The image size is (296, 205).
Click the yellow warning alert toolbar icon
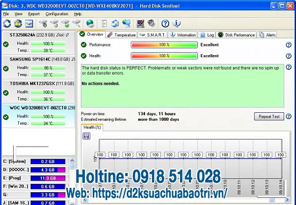point(18,24)
